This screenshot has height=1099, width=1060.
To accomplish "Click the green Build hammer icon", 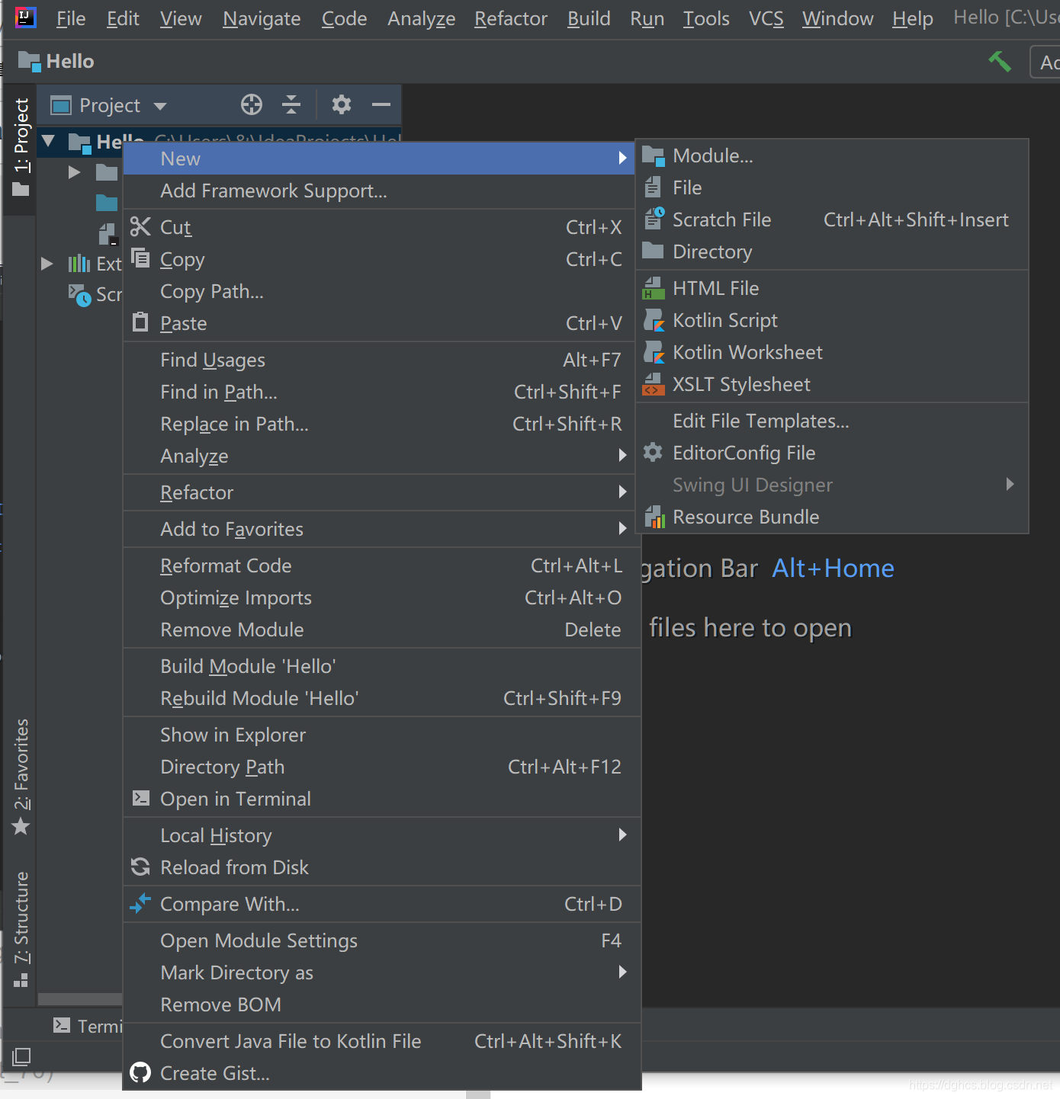I will 1000,61.
